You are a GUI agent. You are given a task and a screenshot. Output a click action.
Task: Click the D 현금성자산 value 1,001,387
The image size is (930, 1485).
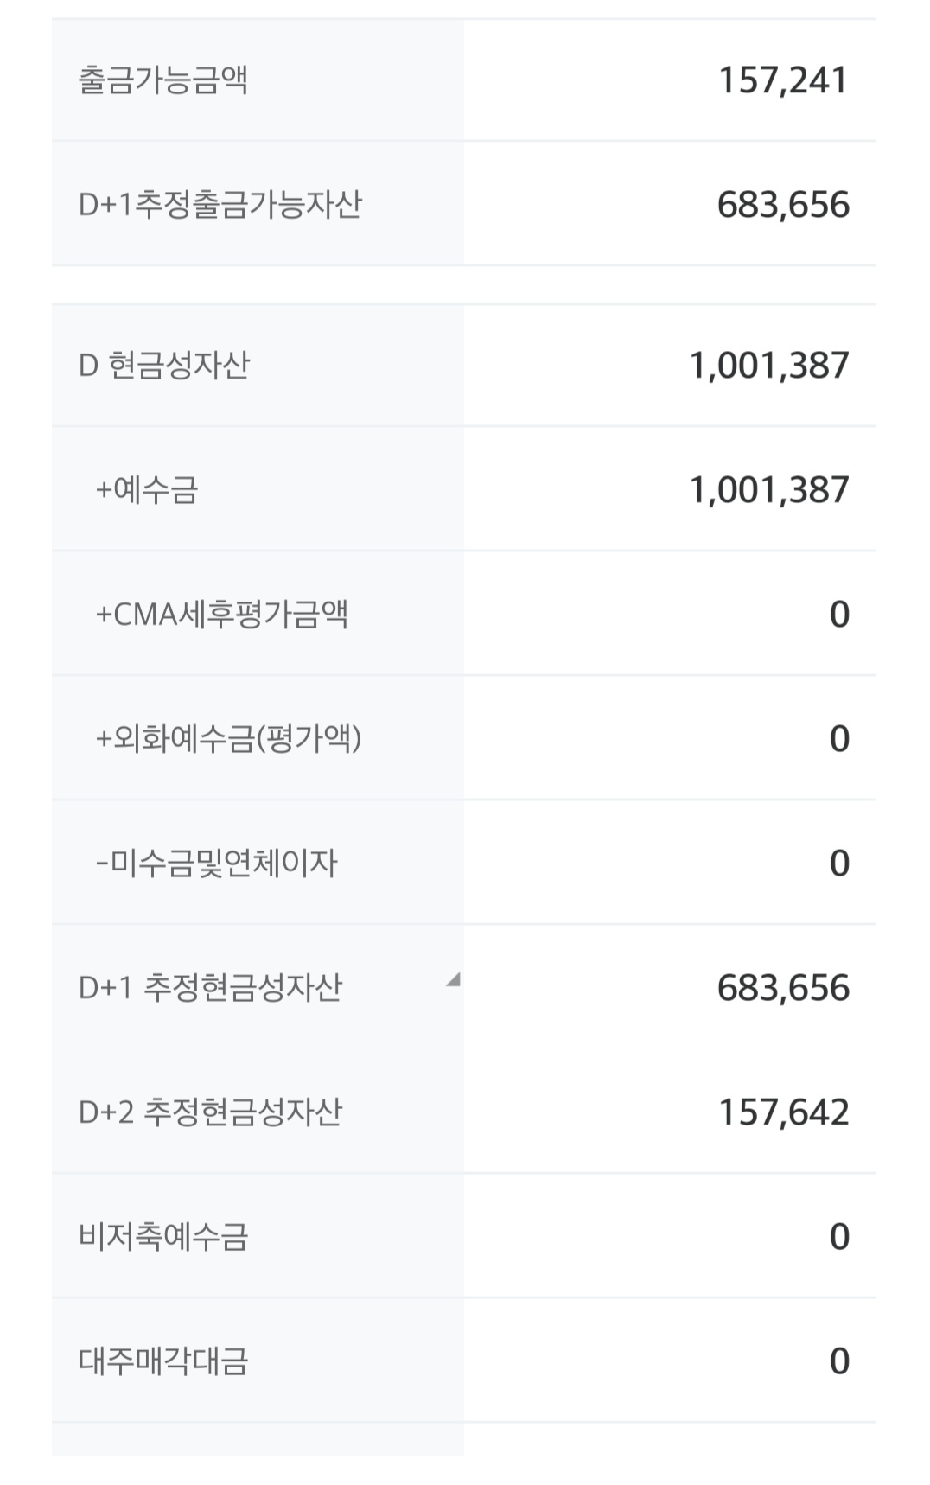769,366
